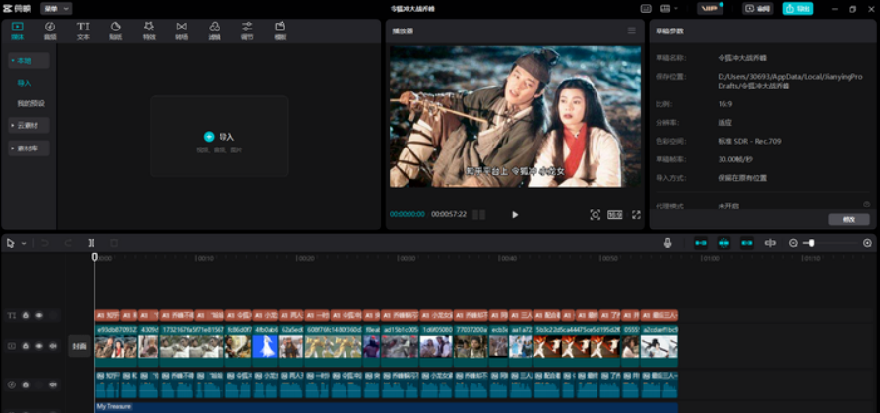Click the proxy mode info icon
This screenshot has height=413, width=880.
(866, 205)
